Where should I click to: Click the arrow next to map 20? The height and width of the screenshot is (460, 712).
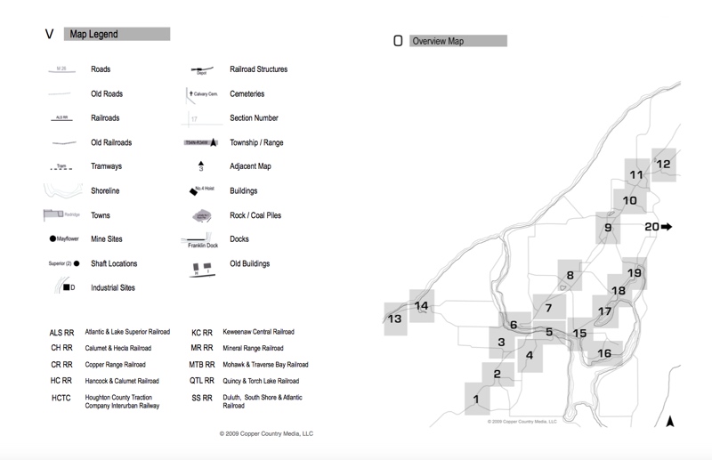coord(667,226)
